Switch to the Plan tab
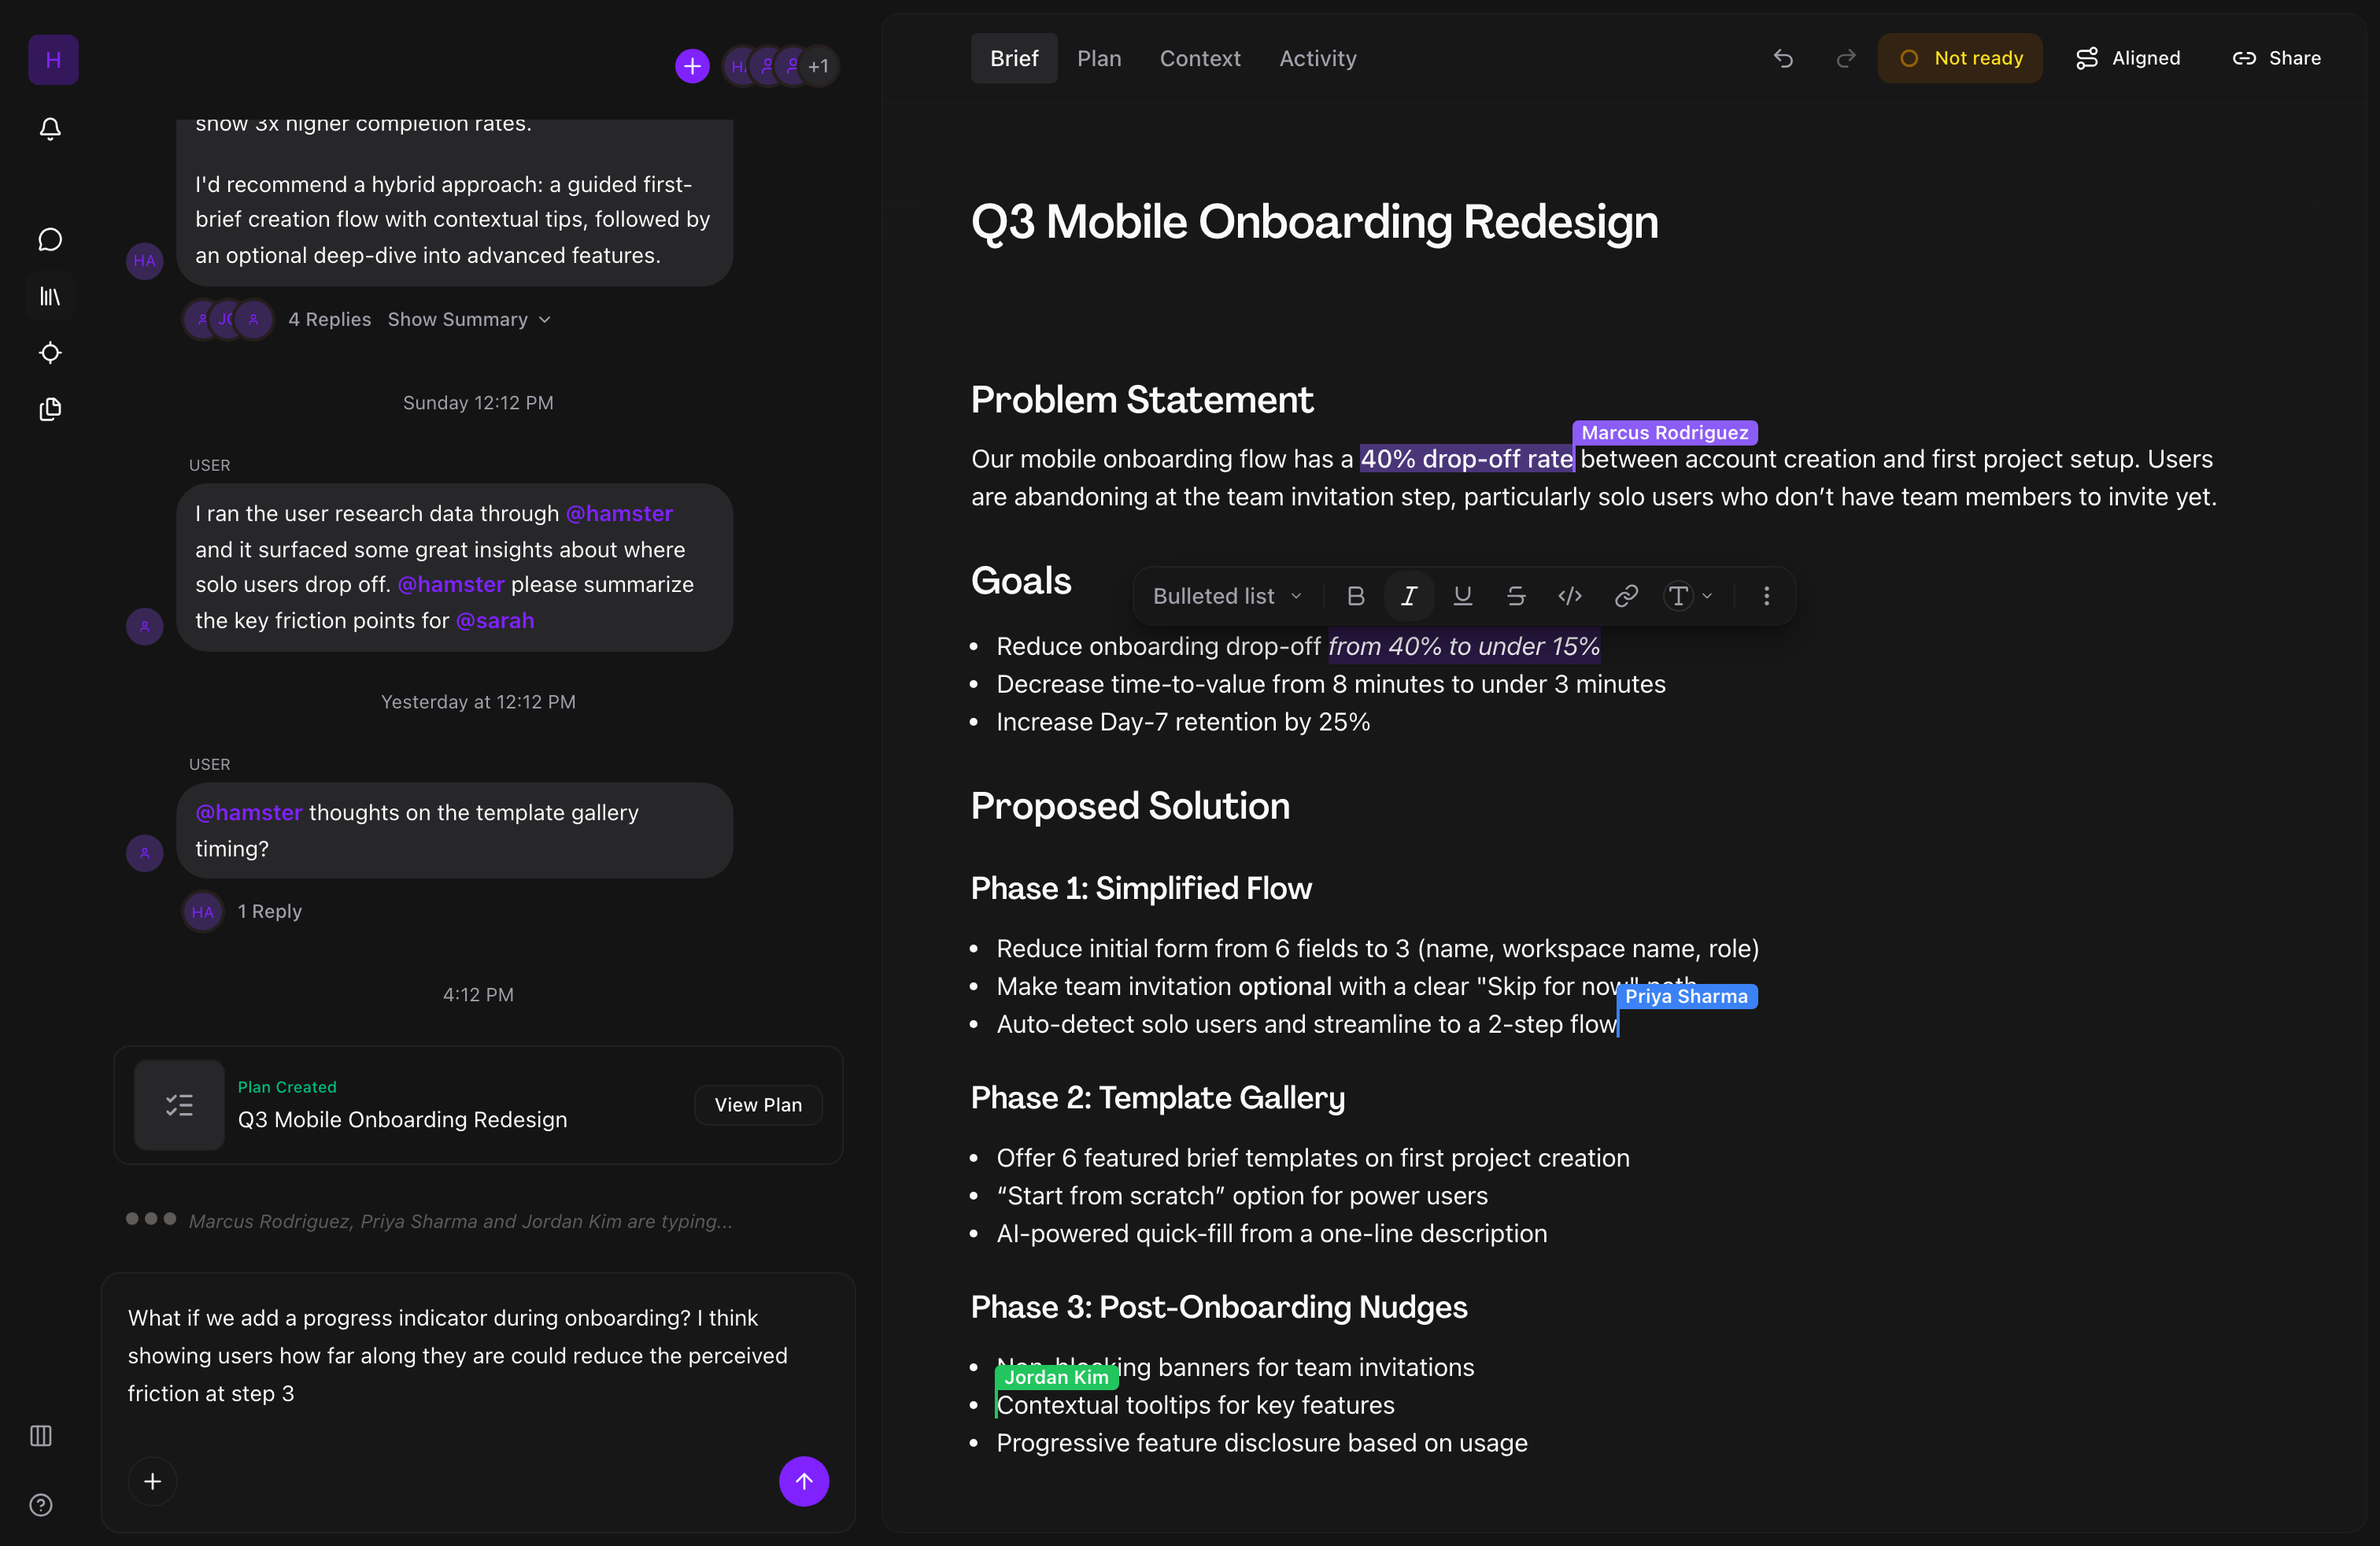The image size is (2380, 1546). coord(1099,58)
